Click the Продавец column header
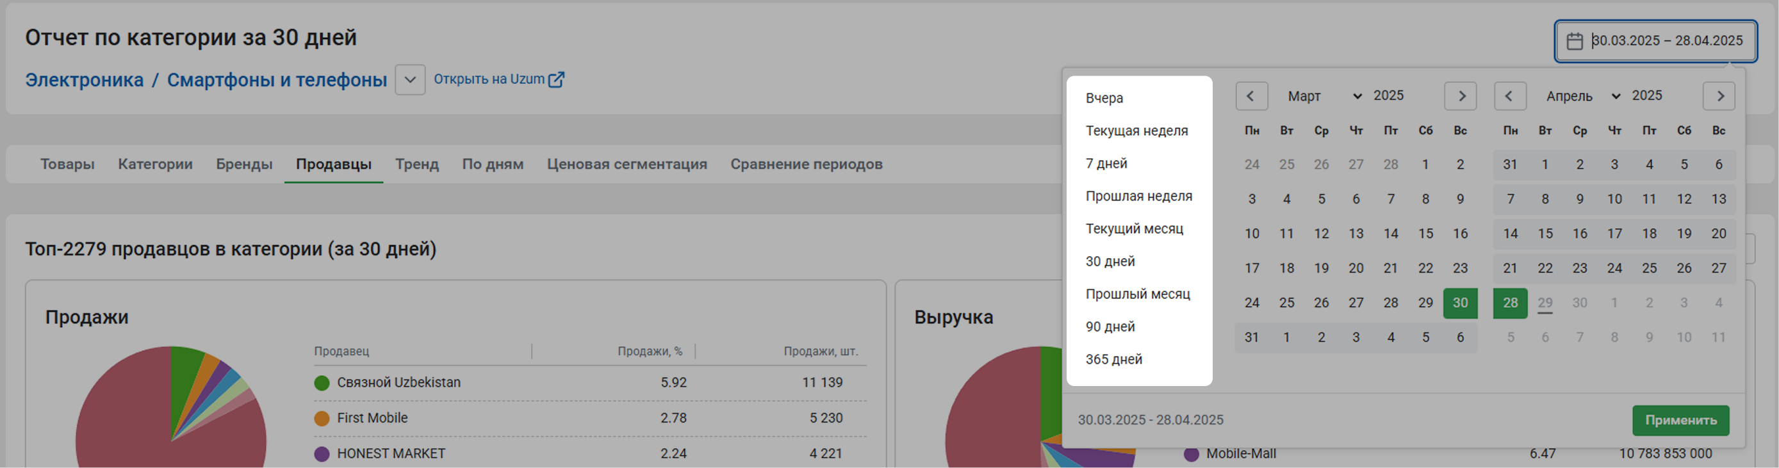 [x=342, y=351]
